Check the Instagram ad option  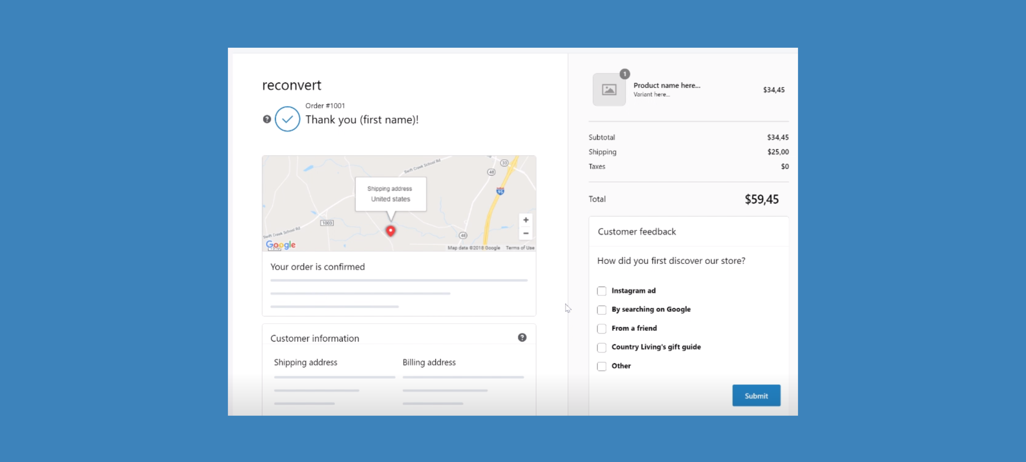[601, 291]
